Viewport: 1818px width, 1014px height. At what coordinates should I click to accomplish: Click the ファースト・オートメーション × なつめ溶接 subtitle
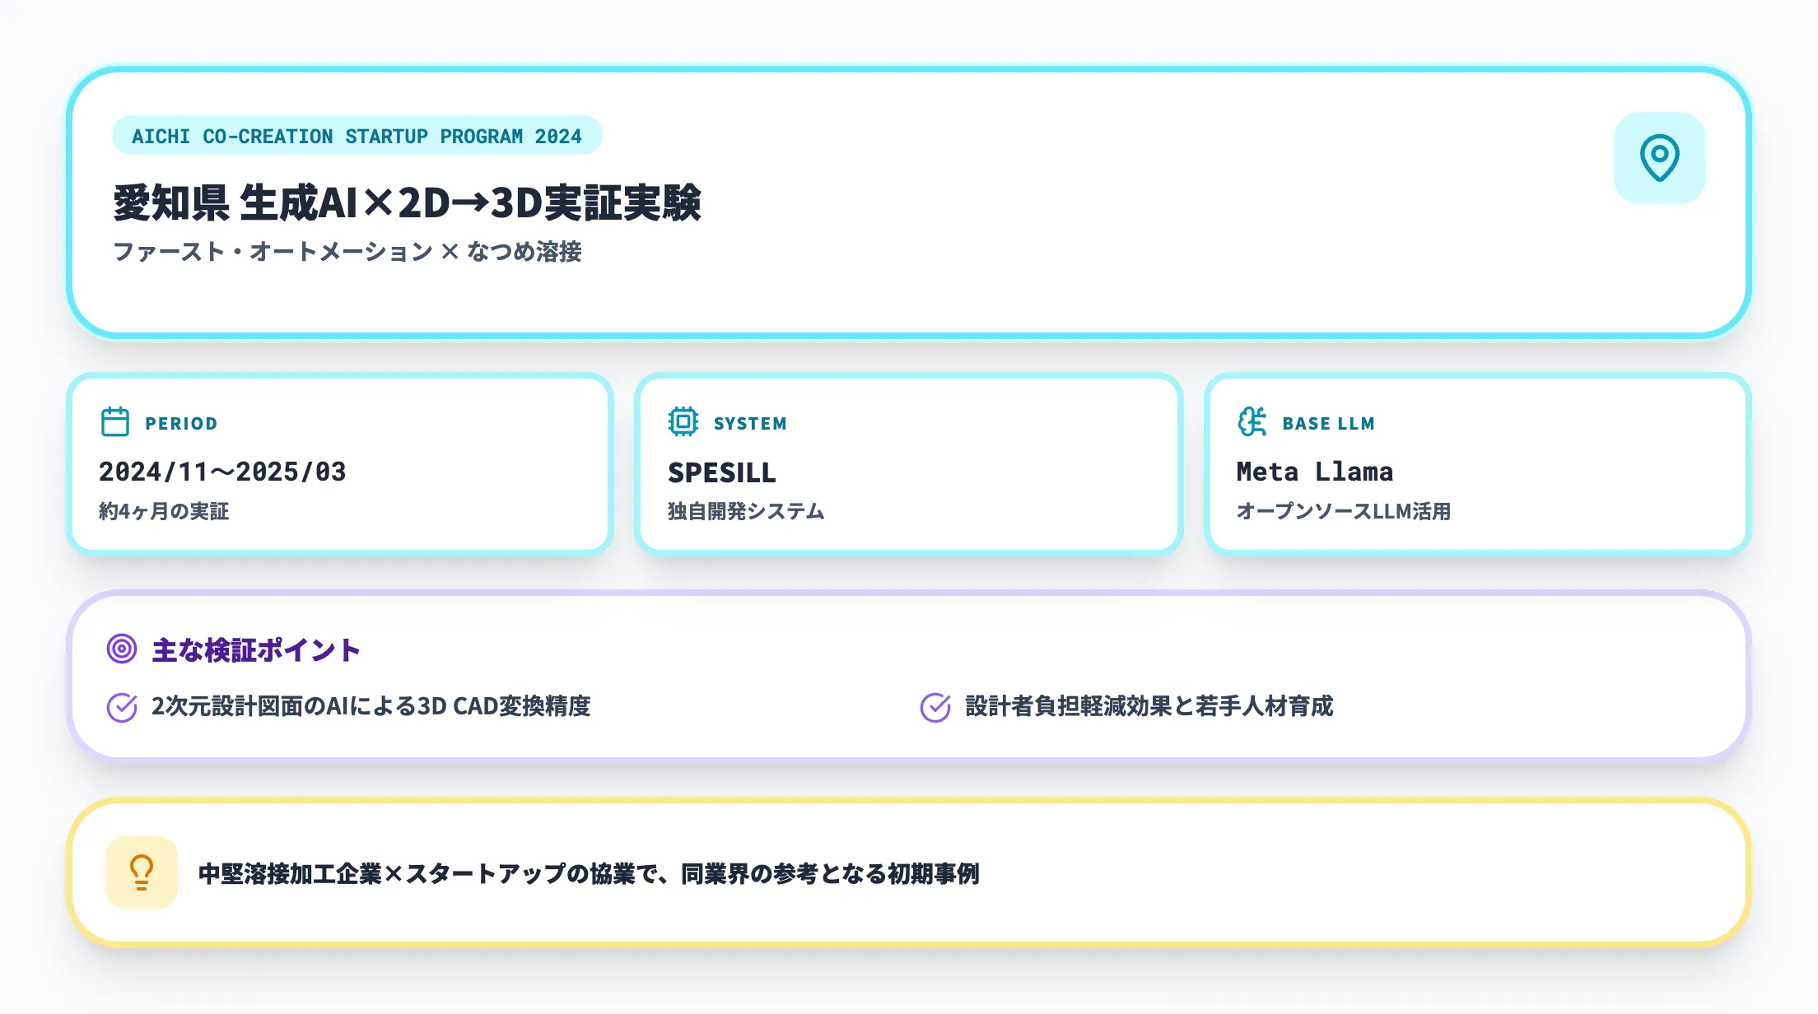coord(347,252)
